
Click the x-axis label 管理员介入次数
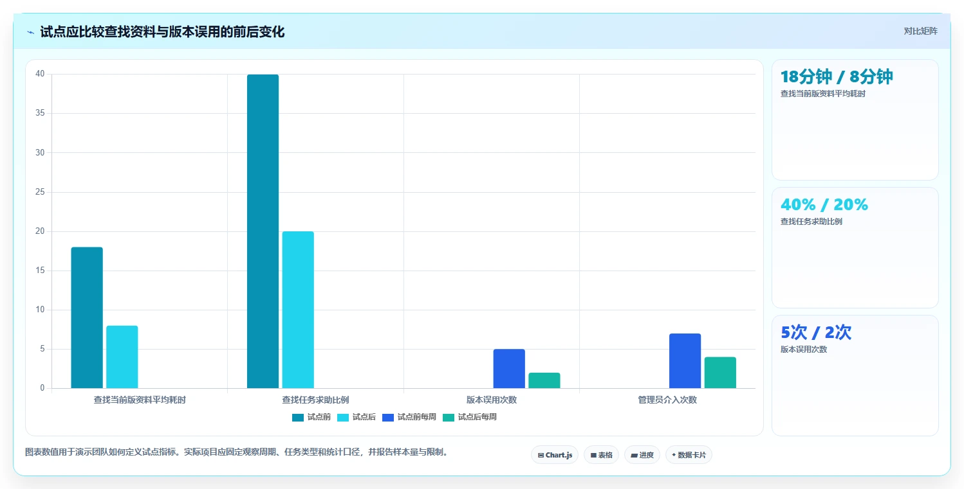[x=667, y=400]
